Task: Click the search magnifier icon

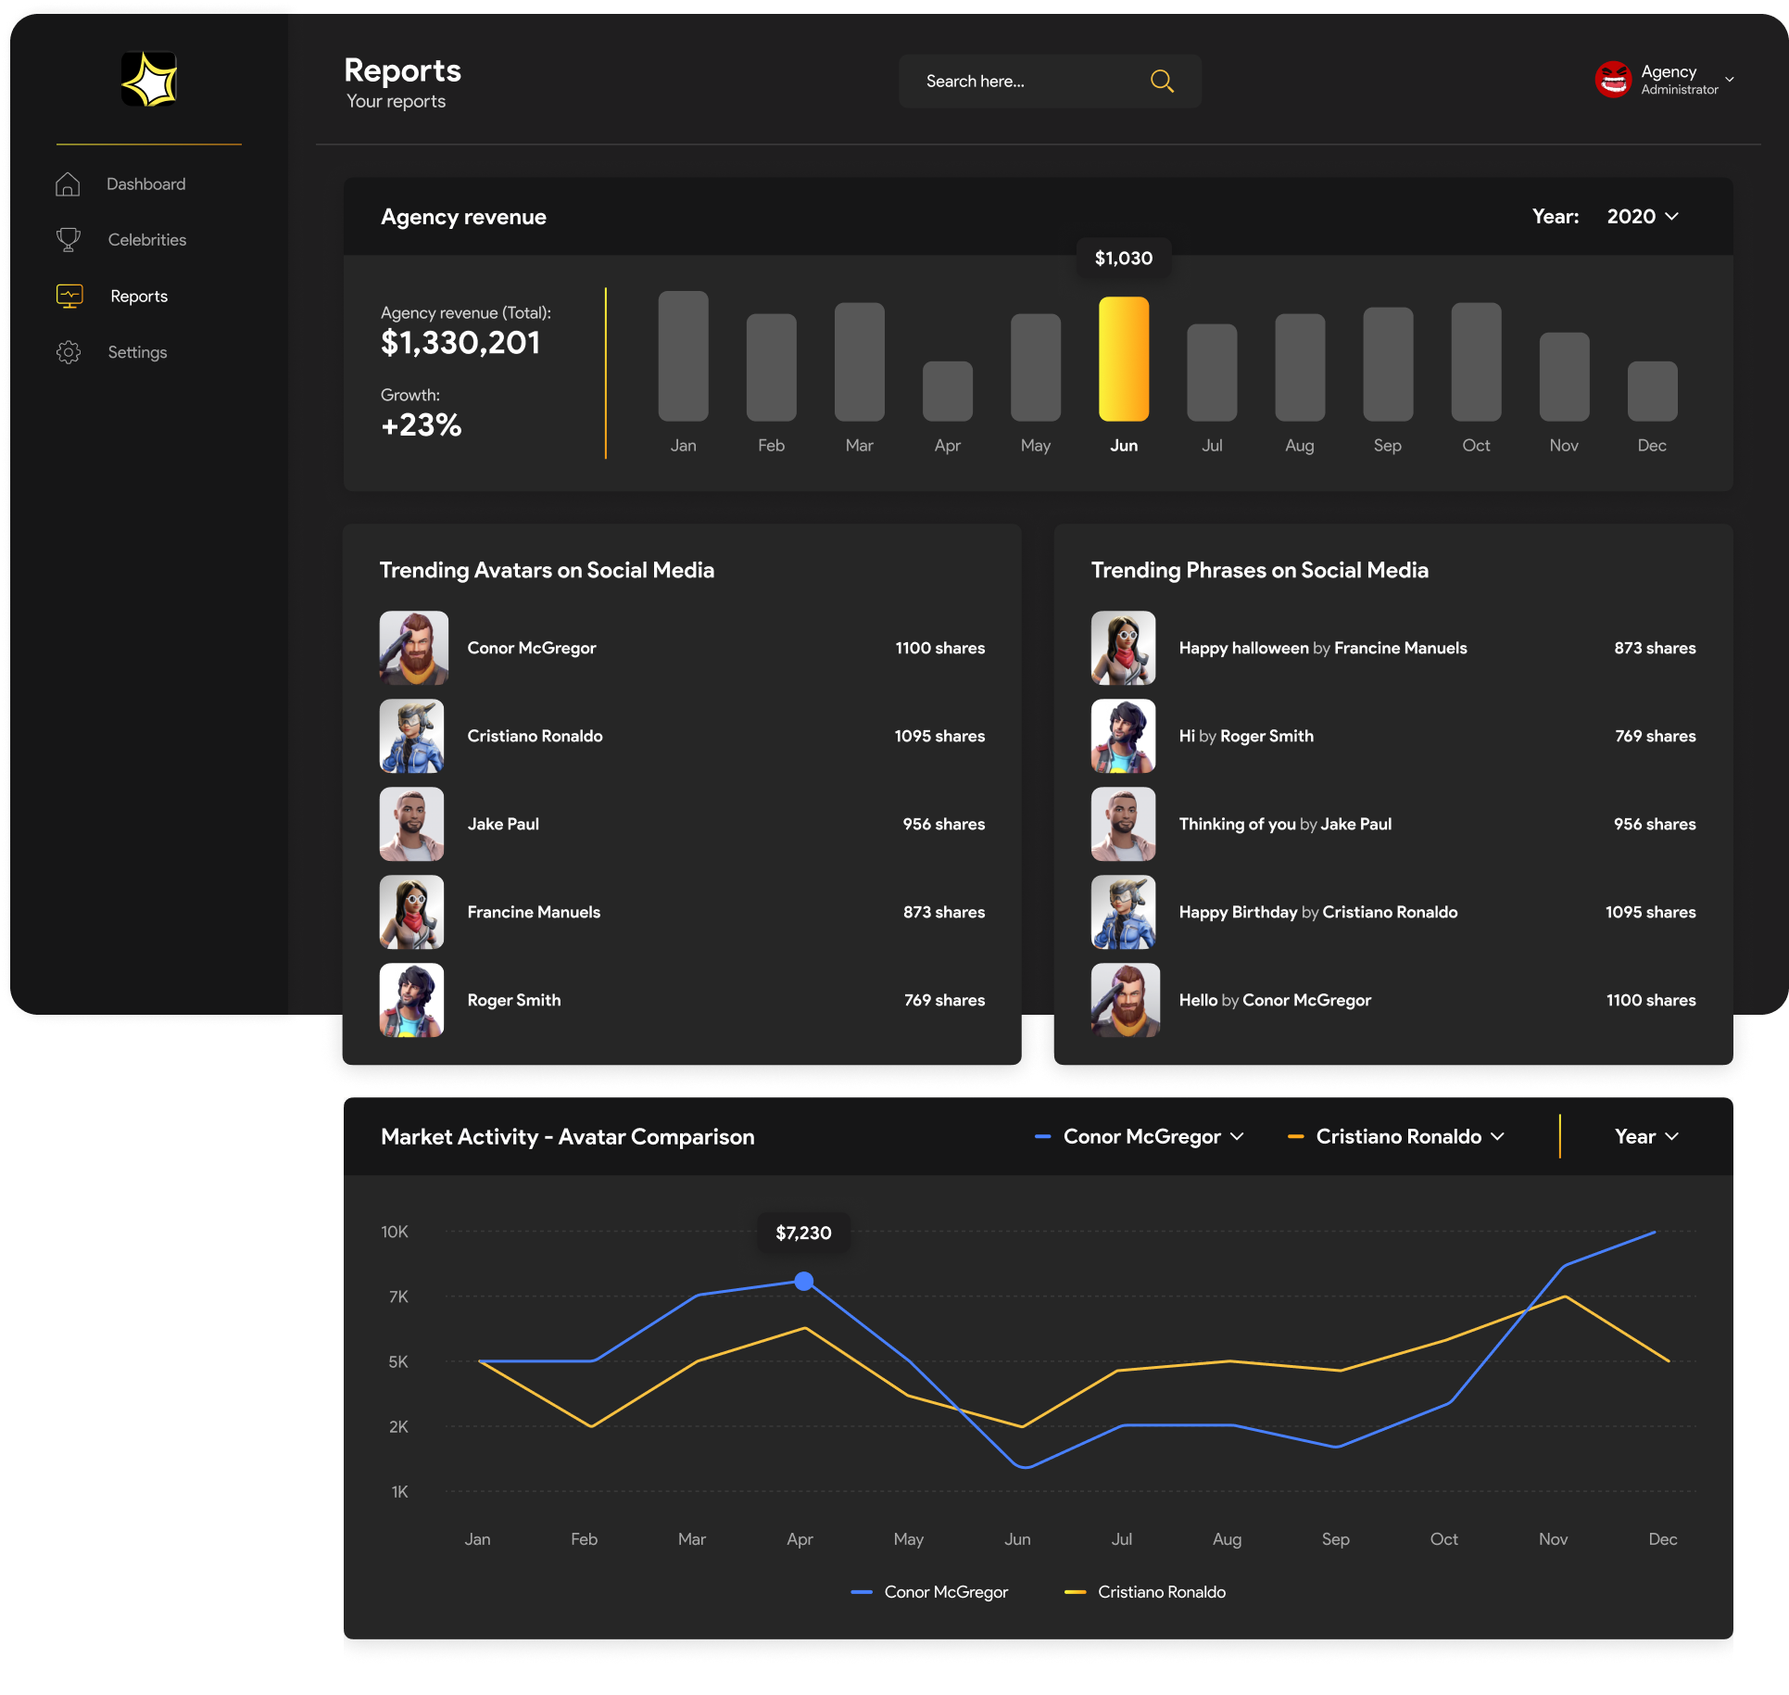Action: (x=1162, y=82)
